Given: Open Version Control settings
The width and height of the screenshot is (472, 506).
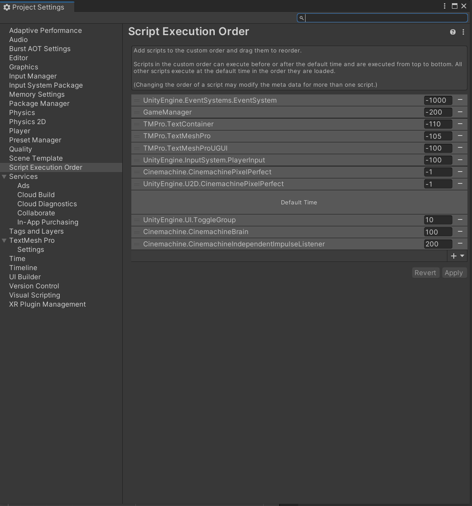Looking at the screenshot, I should (34, 286).
